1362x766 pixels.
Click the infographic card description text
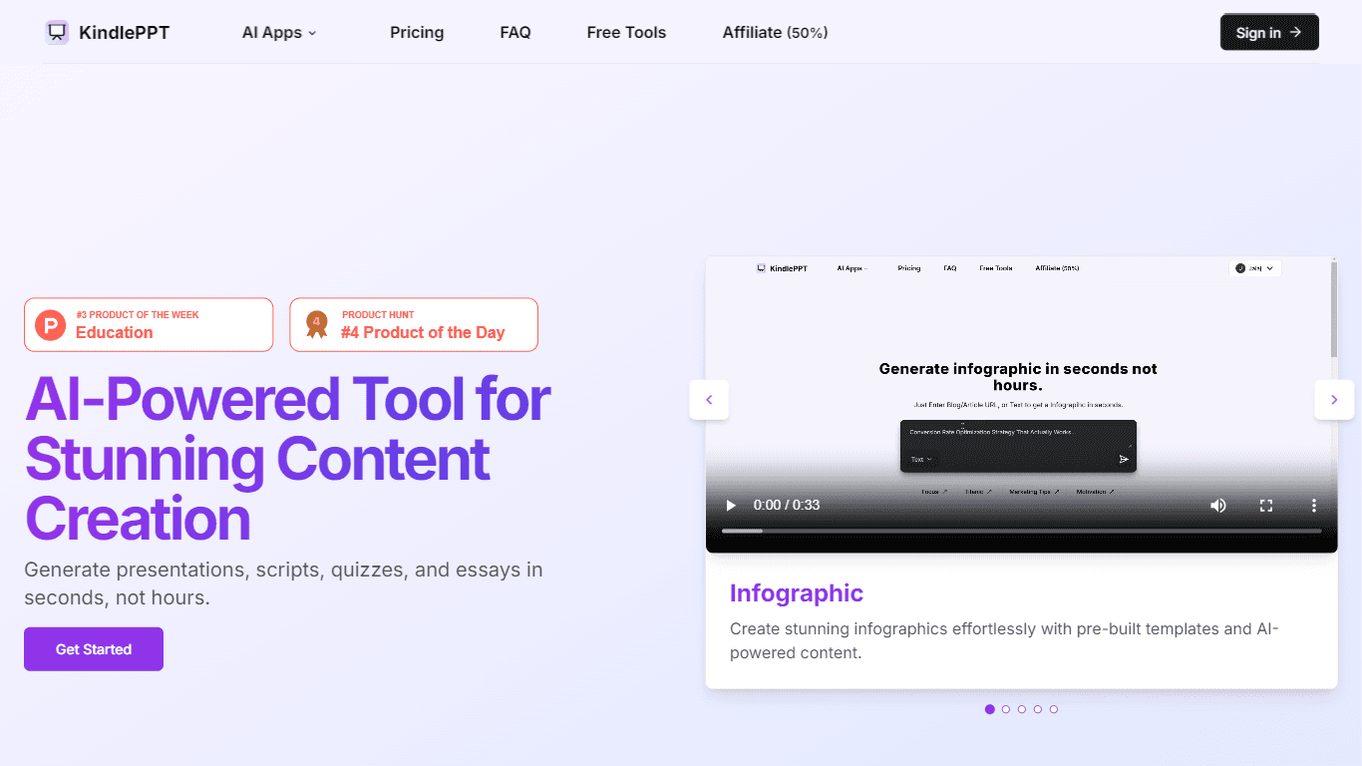coord(1004,641)
